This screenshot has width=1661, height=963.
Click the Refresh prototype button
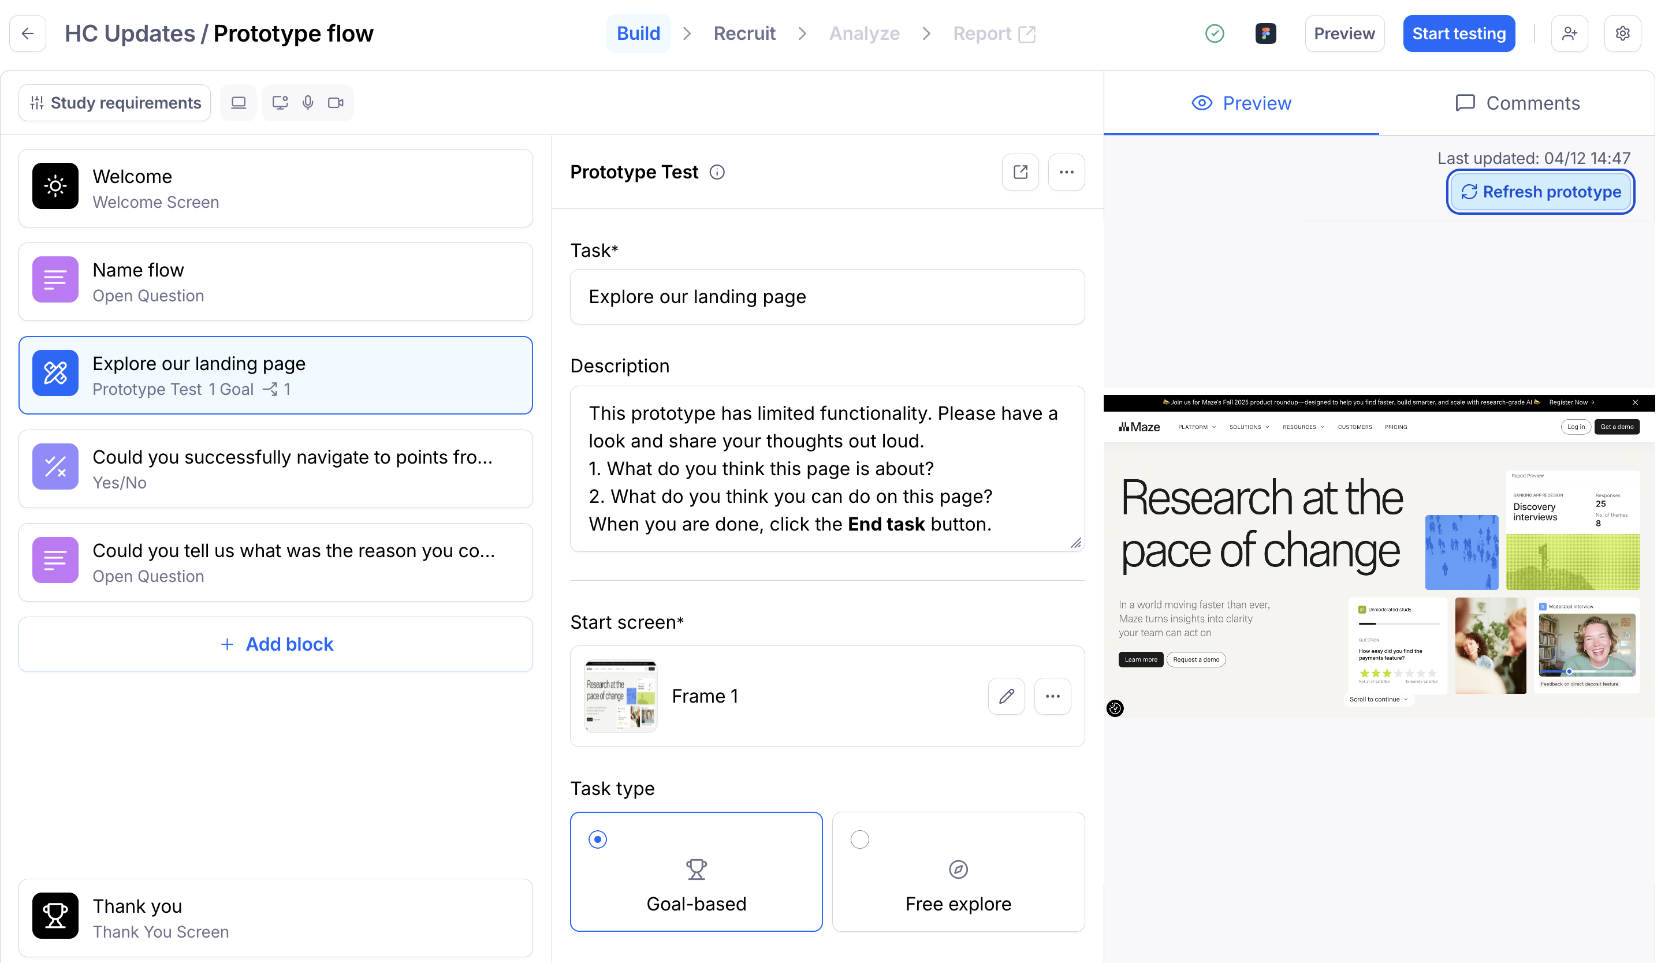tap(1540, 192)
